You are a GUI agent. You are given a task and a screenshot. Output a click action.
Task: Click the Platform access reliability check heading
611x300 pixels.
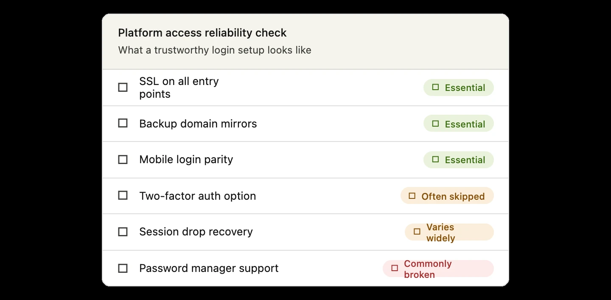(202, 33)
